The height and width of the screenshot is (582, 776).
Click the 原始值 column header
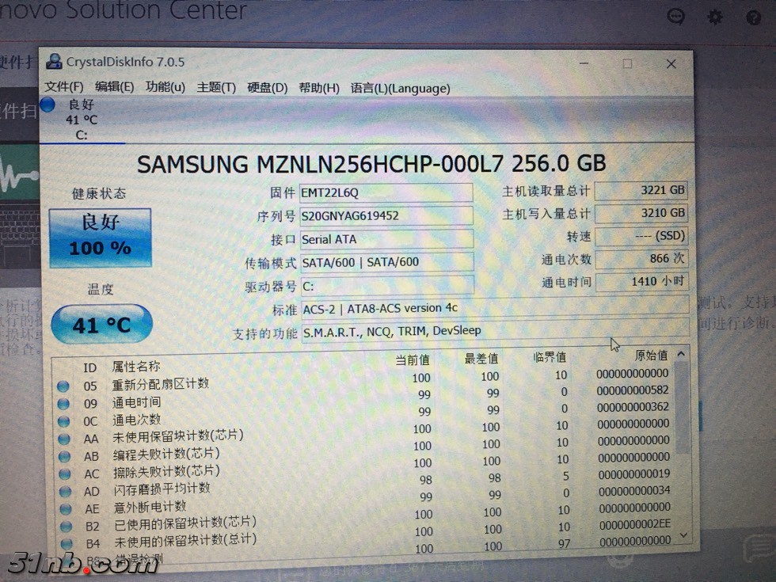(x=651, y=355)
